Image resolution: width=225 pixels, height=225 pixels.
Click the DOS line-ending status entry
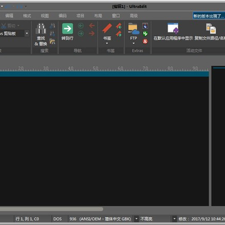[x=57, y=219]
